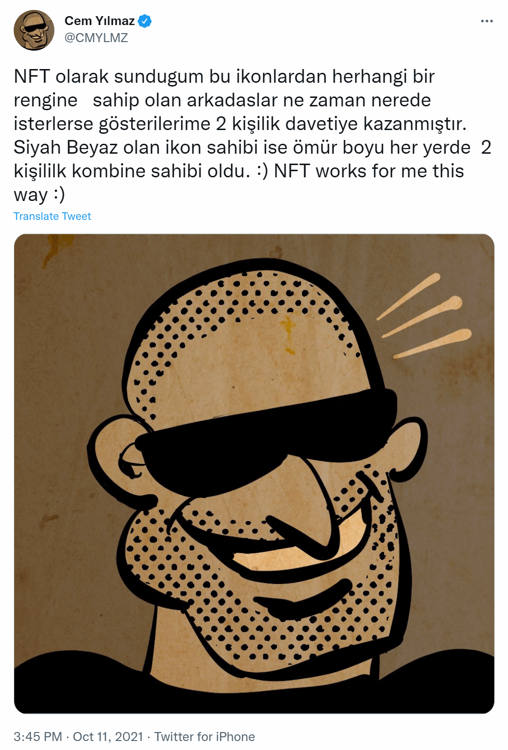
Task: Click the Oct 11, 2021 date
Action: [108, 736]
